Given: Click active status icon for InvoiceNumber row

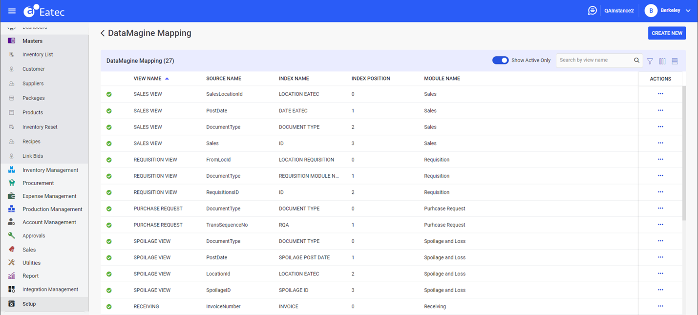Looking at the screenshot, I should coord(109,307).
